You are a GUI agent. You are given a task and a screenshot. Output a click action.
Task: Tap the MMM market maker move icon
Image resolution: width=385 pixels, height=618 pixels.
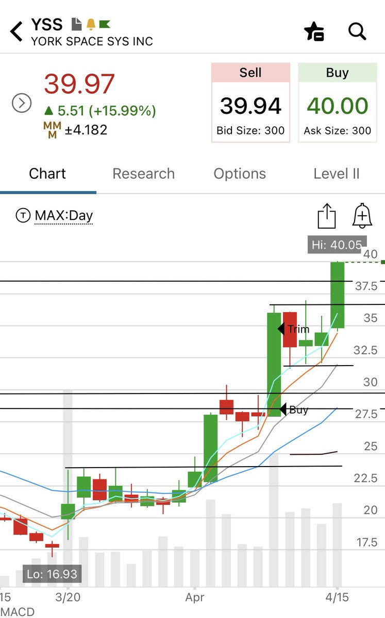coord(52,130)
